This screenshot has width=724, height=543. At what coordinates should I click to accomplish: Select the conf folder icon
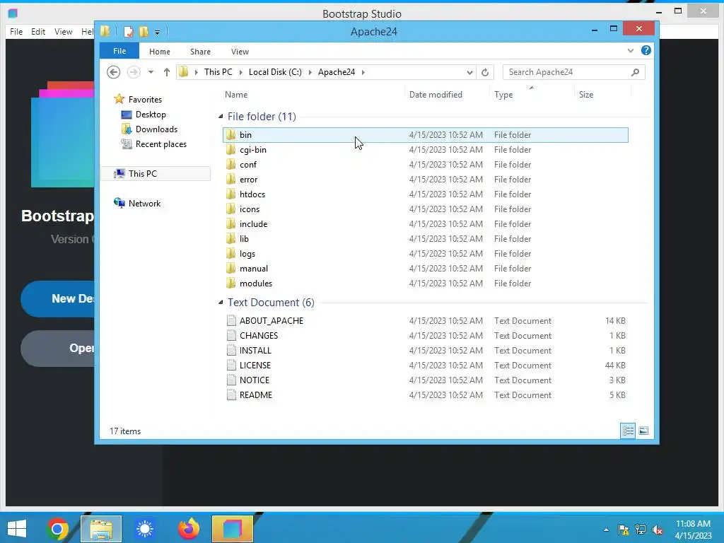231,164
